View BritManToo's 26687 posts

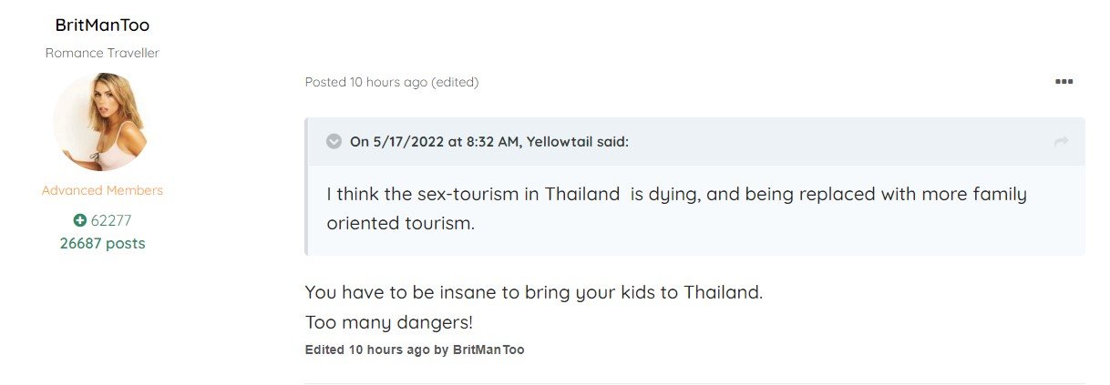(102, 243)
